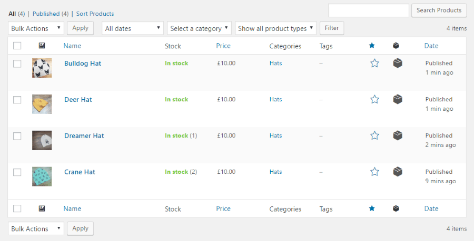The height and width of the screenshot is (241, 474).
Task: Open the Sort Products view
Action: [95, 14]
